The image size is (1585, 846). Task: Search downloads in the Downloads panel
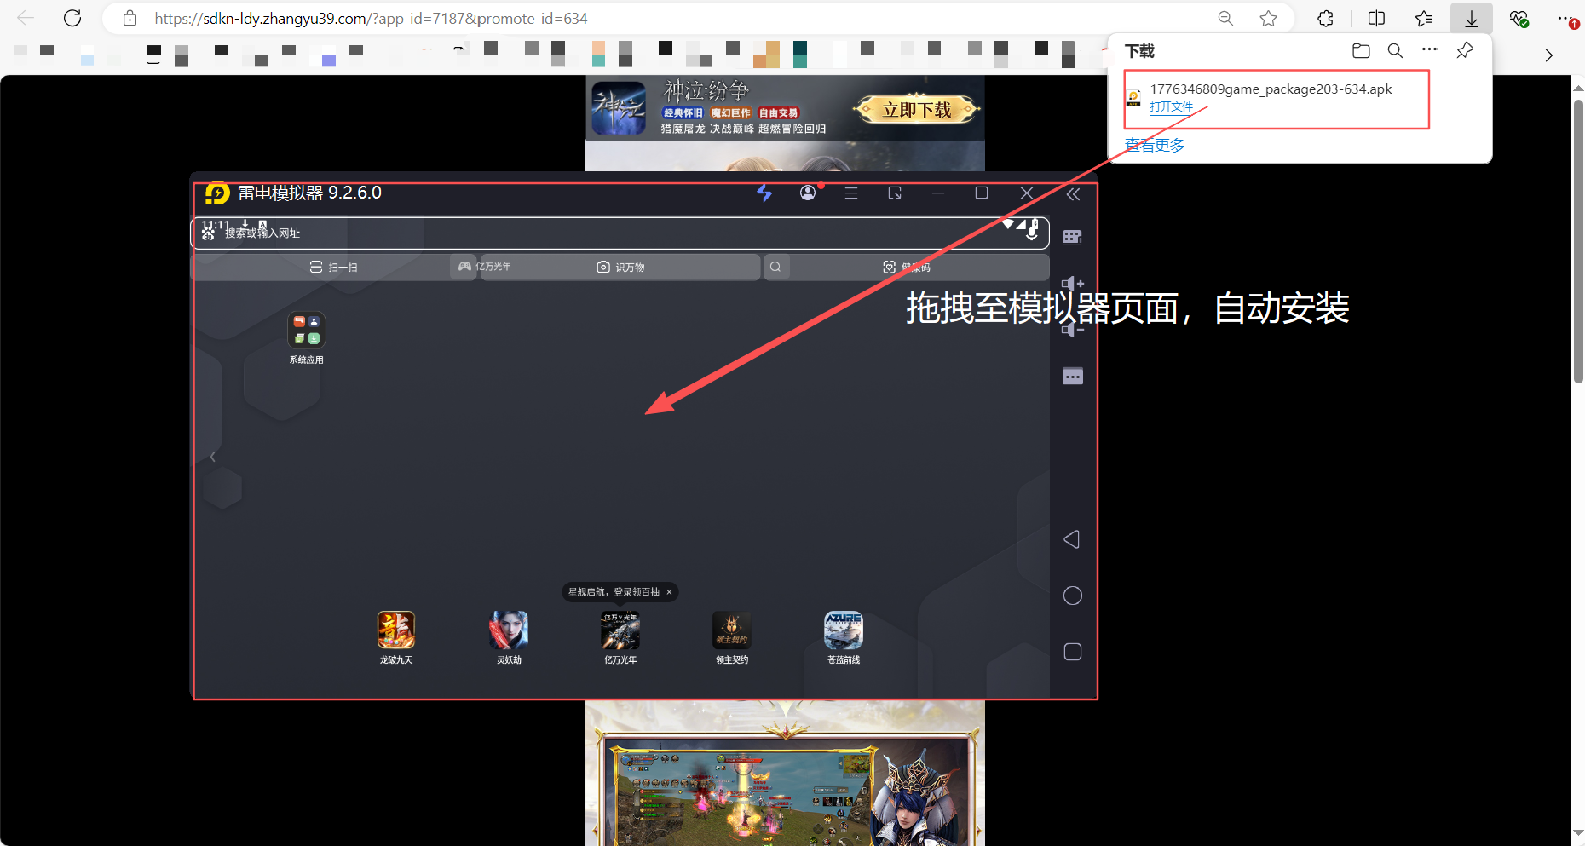1395,51
